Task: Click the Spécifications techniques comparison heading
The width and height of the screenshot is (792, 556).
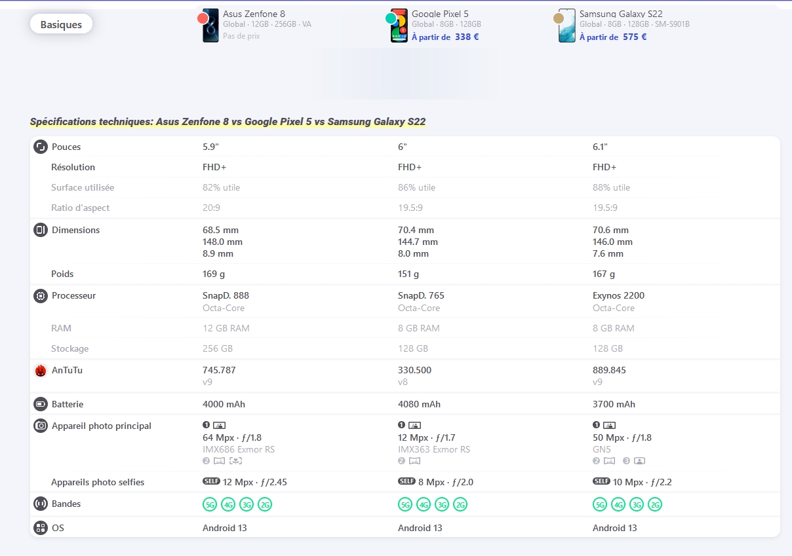Action: (228, 122)
